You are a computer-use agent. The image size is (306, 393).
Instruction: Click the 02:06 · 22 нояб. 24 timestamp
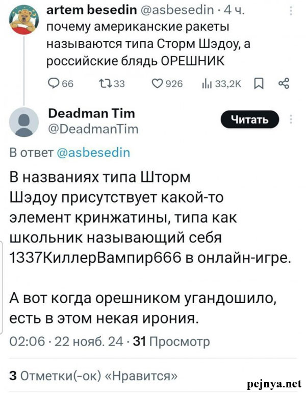tap(67, 341)
